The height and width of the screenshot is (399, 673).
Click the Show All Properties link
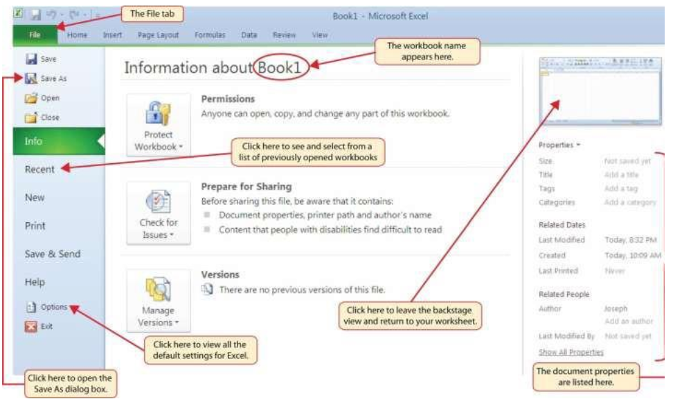(571, 352)
